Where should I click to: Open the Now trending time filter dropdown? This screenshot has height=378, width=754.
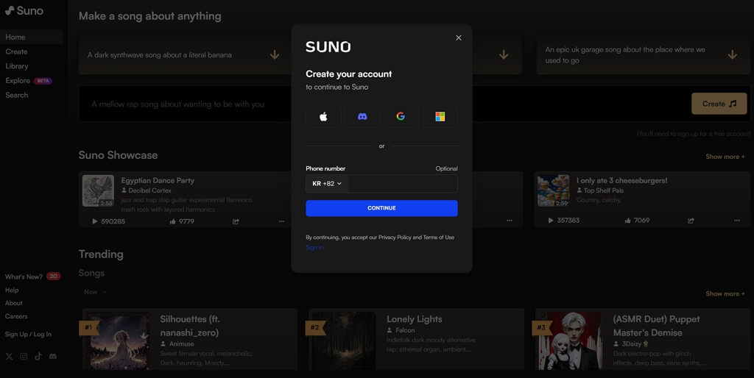pyautogui.click(x=95, y=292)
